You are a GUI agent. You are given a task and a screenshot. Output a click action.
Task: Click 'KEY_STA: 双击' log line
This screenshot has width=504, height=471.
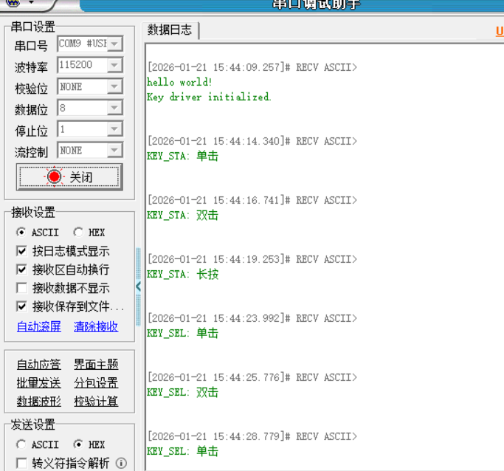click(182, 215)
